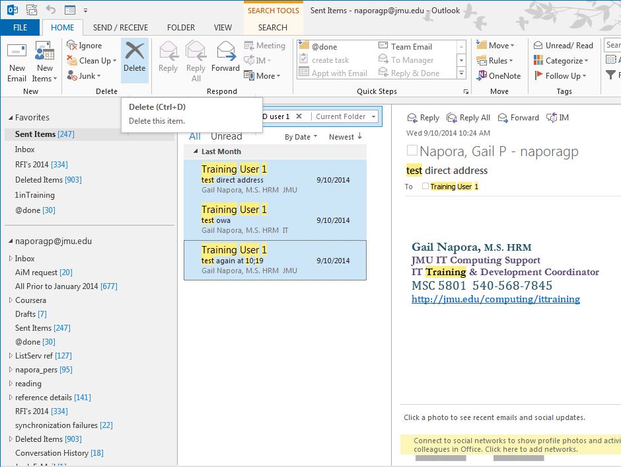The image size is (621, 467).
Task: Clear the search box with the X
Action: click(x=299, y=116)
